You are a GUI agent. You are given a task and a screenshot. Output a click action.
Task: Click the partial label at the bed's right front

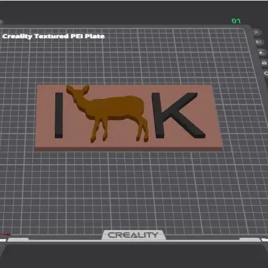pos(265,240)
